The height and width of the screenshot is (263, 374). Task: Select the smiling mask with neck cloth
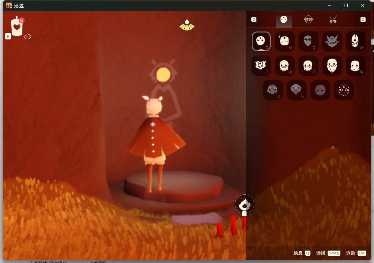[x=355, y=66]
